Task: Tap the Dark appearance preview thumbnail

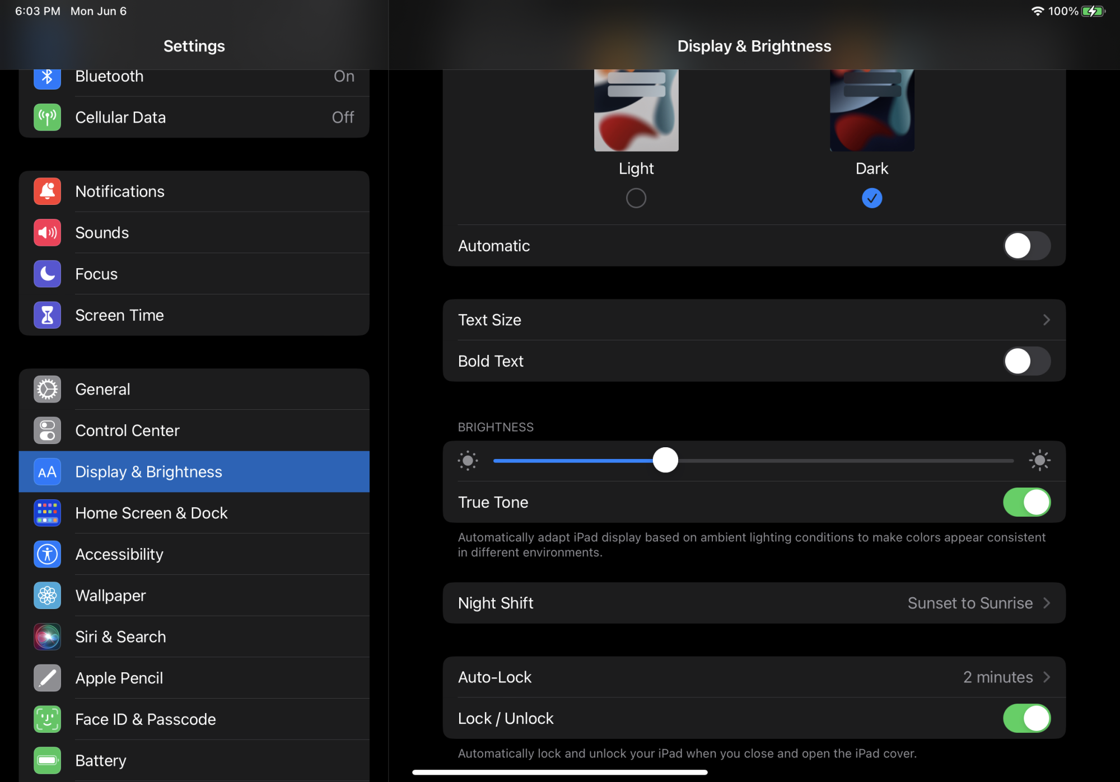Action: click(x=871, y=110)
